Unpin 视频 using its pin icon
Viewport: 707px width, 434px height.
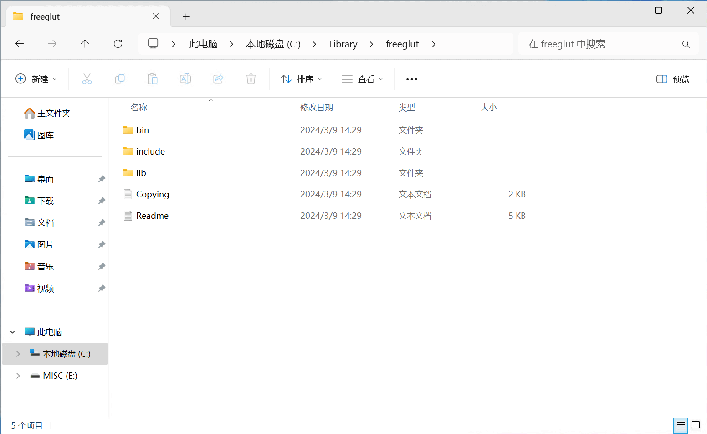coord(102,289)
